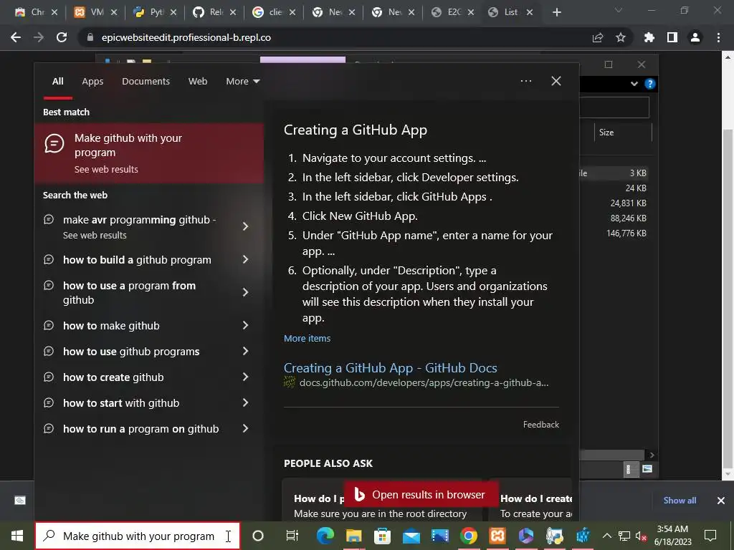
Task: Click the help icon in File Explorer window
Action: (649, 84)
